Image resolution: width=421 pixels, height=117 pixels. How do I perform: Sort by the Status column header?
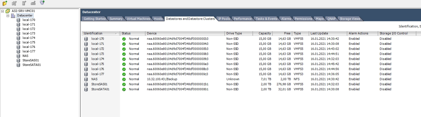tap(133, 33)
